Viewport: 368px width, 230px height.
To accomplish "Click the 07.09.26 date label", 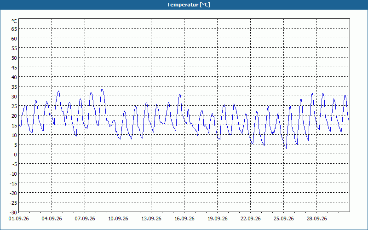I will coord(85,218).
